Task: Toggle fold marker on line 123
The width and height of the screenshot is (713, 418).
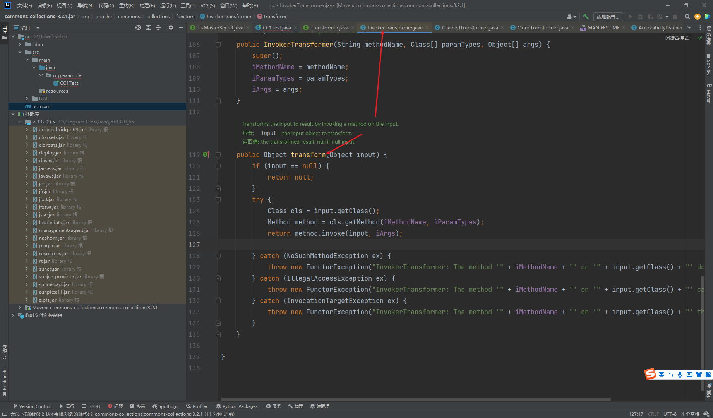Action: click(218, 200)
